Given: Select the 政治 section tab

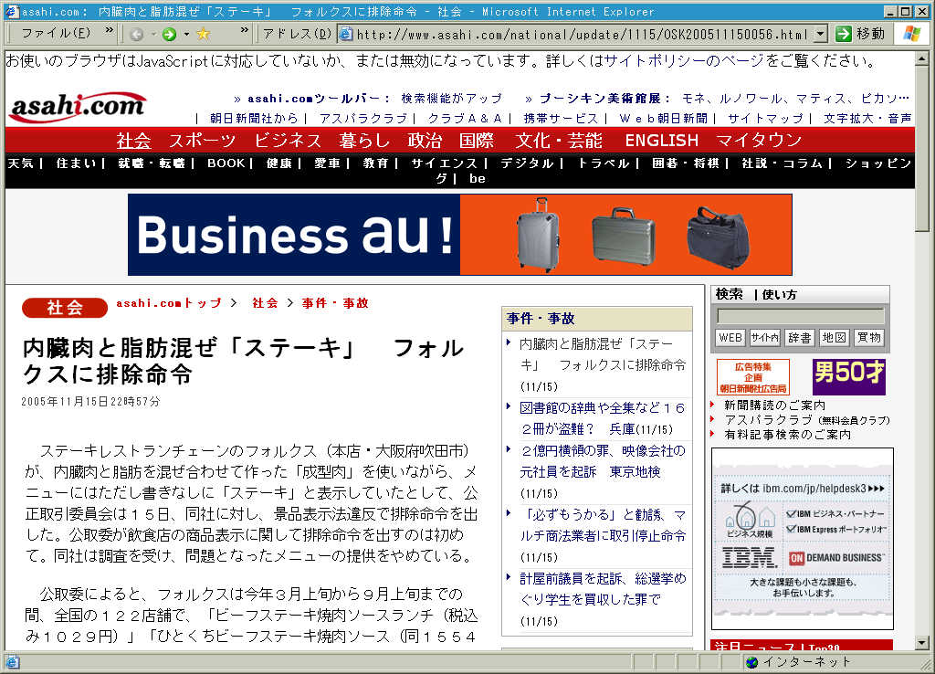Looking at the screenshot, I should (x=425, y=140).
